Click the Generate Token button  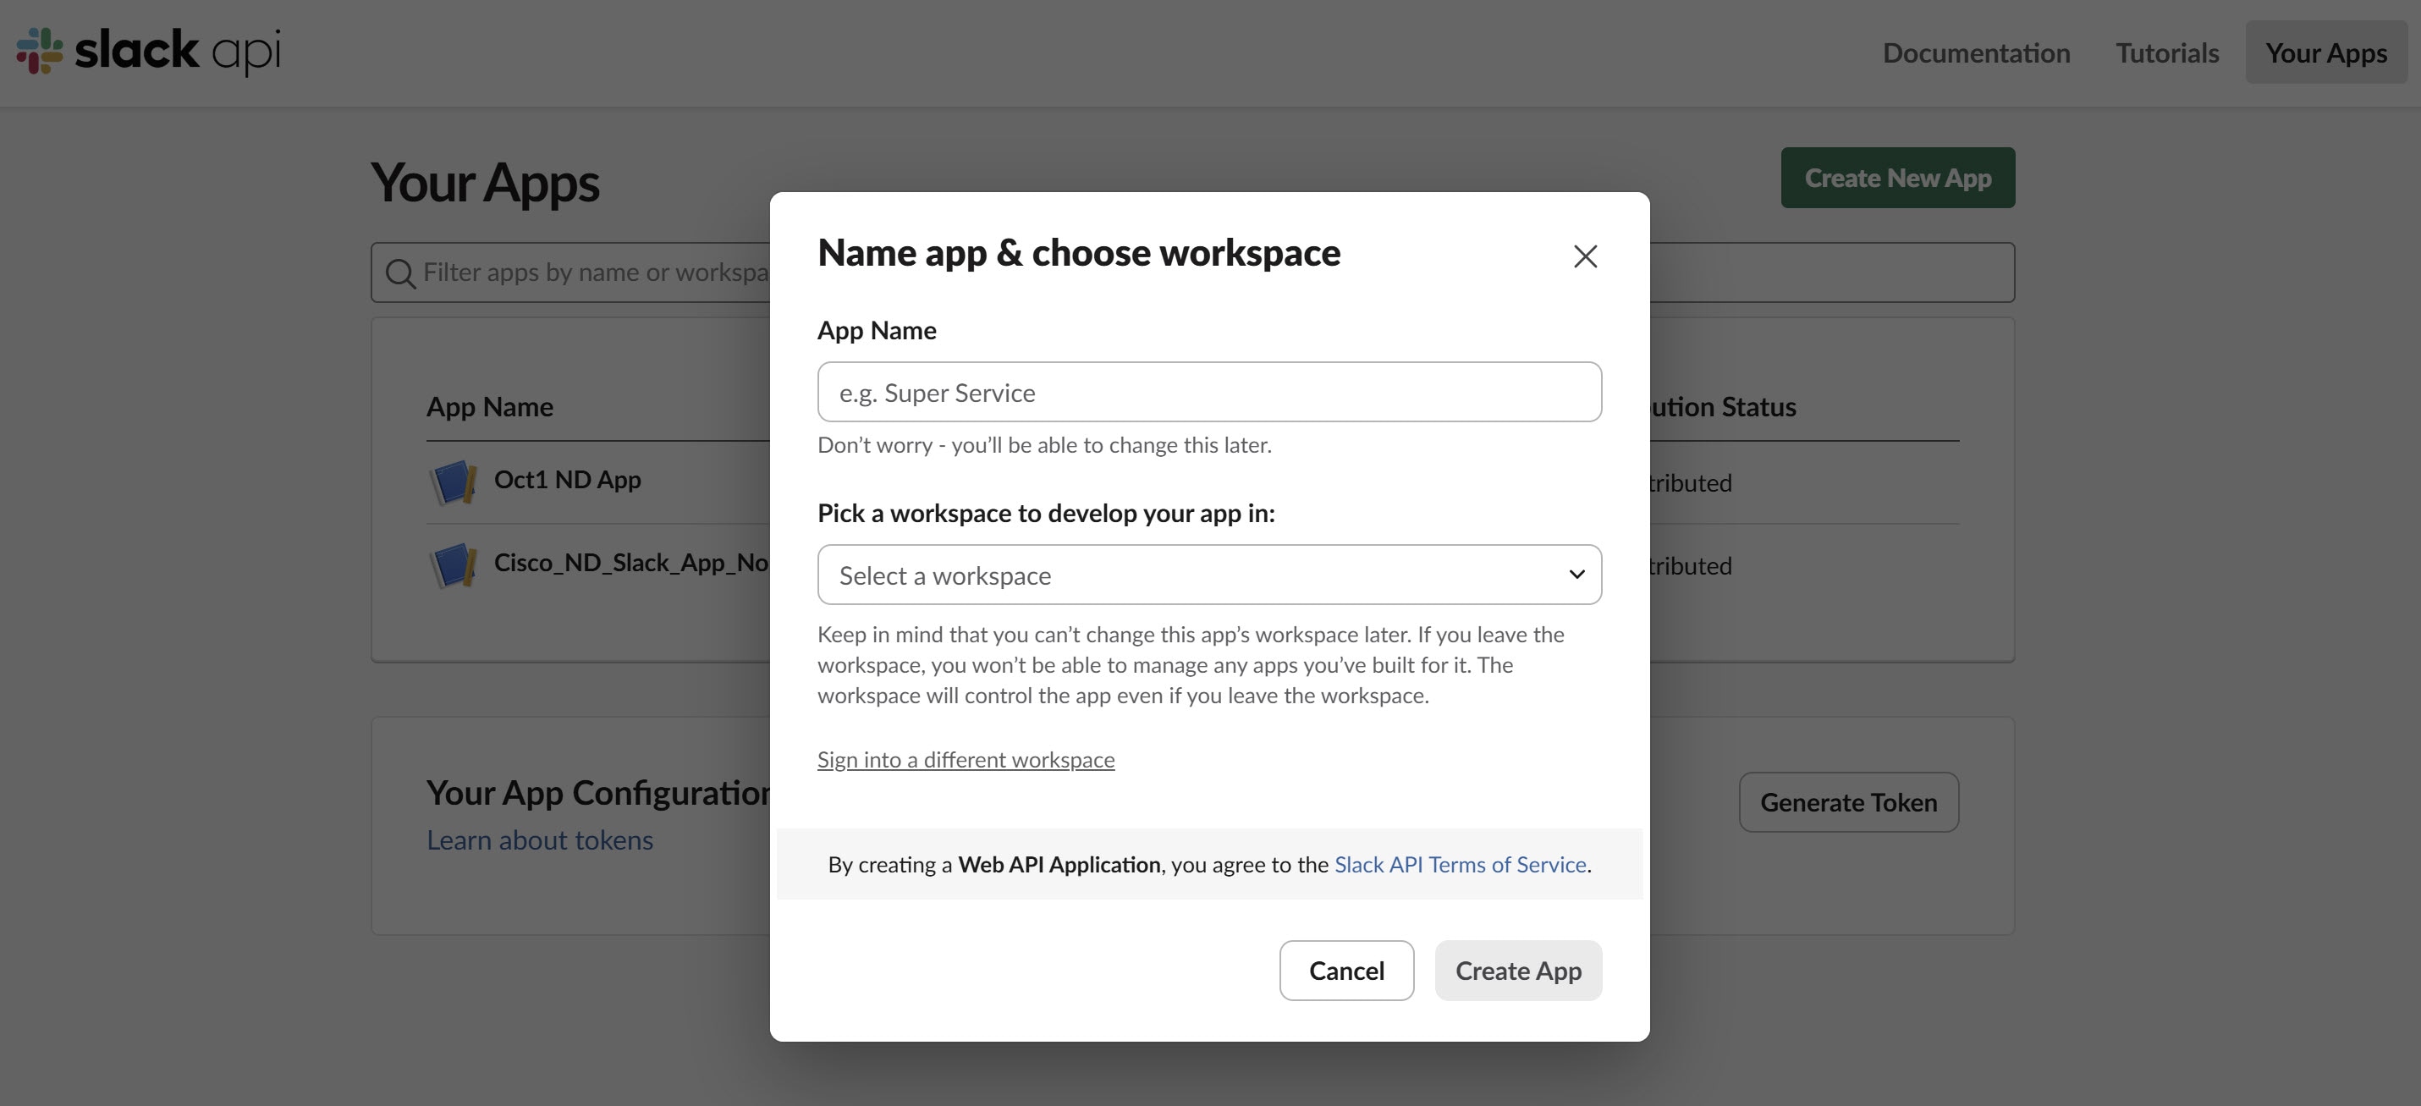click(1848, 801)
